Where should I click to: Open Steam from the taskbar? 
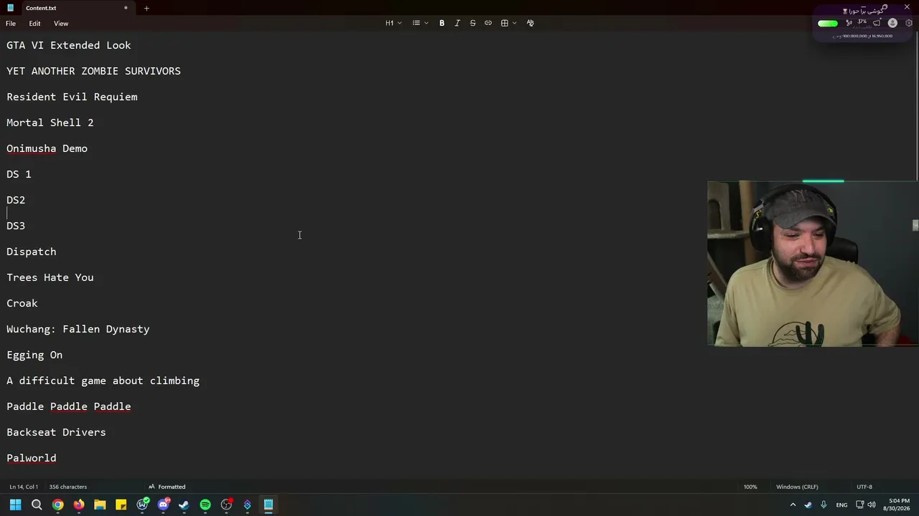tap(184, 505)
